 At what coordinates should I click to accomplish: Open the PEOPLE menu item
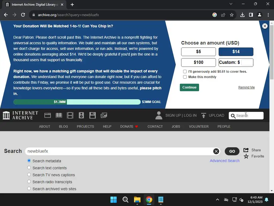pos(224,127)
